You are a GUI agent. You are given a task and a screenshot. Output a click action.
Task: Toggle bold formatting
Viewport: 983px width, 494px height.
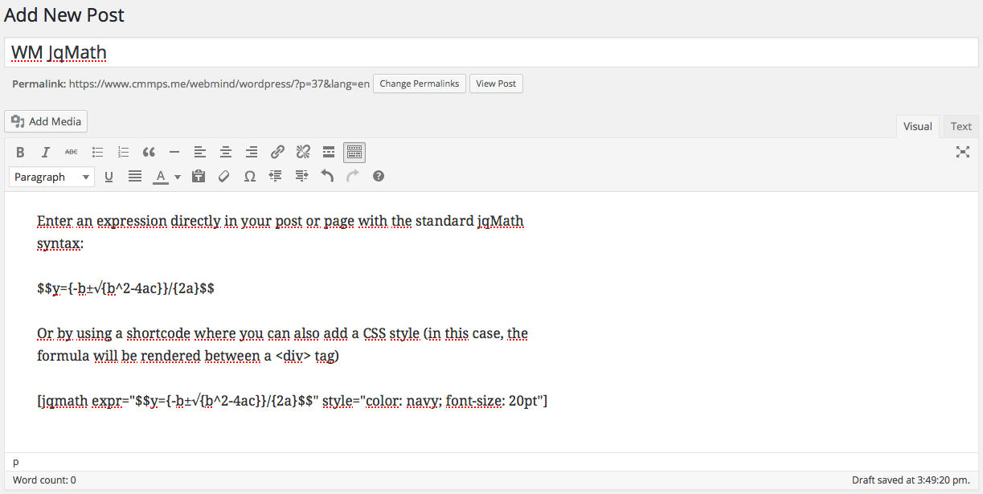pos(20,152)
